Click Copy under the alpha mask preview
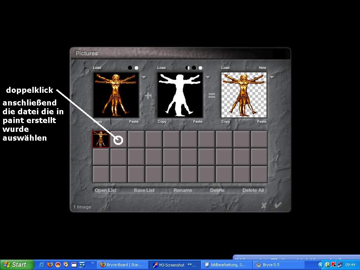 (x=162, y=121)
